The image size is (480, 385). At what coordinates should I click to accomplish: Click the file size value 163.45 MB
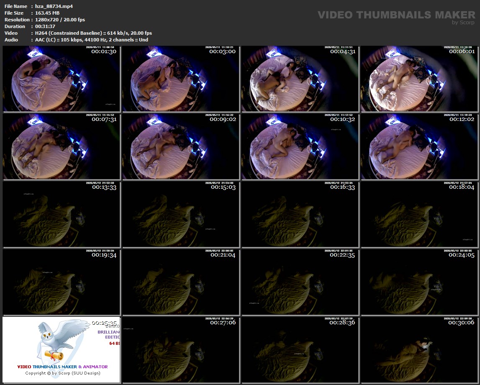[47, 13]
